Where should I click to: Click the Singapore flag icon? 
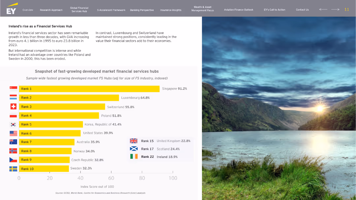14,89
